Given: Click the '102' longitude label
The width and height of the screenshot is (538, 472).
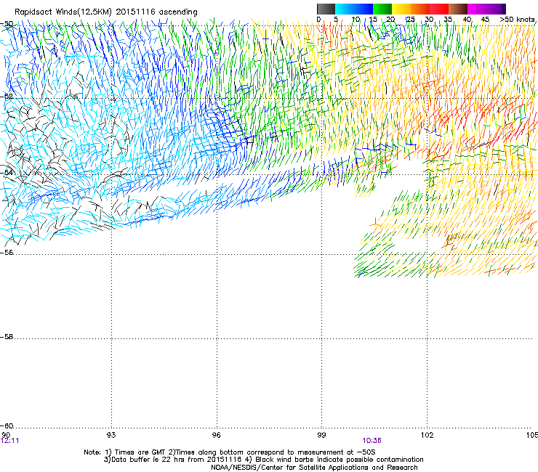Looking at the screenshot, I should [x=427, y=435].
